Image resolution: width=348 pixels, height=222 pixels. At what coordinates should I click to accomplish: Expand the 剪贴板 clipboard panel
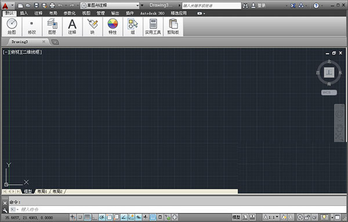click(173, 27)
